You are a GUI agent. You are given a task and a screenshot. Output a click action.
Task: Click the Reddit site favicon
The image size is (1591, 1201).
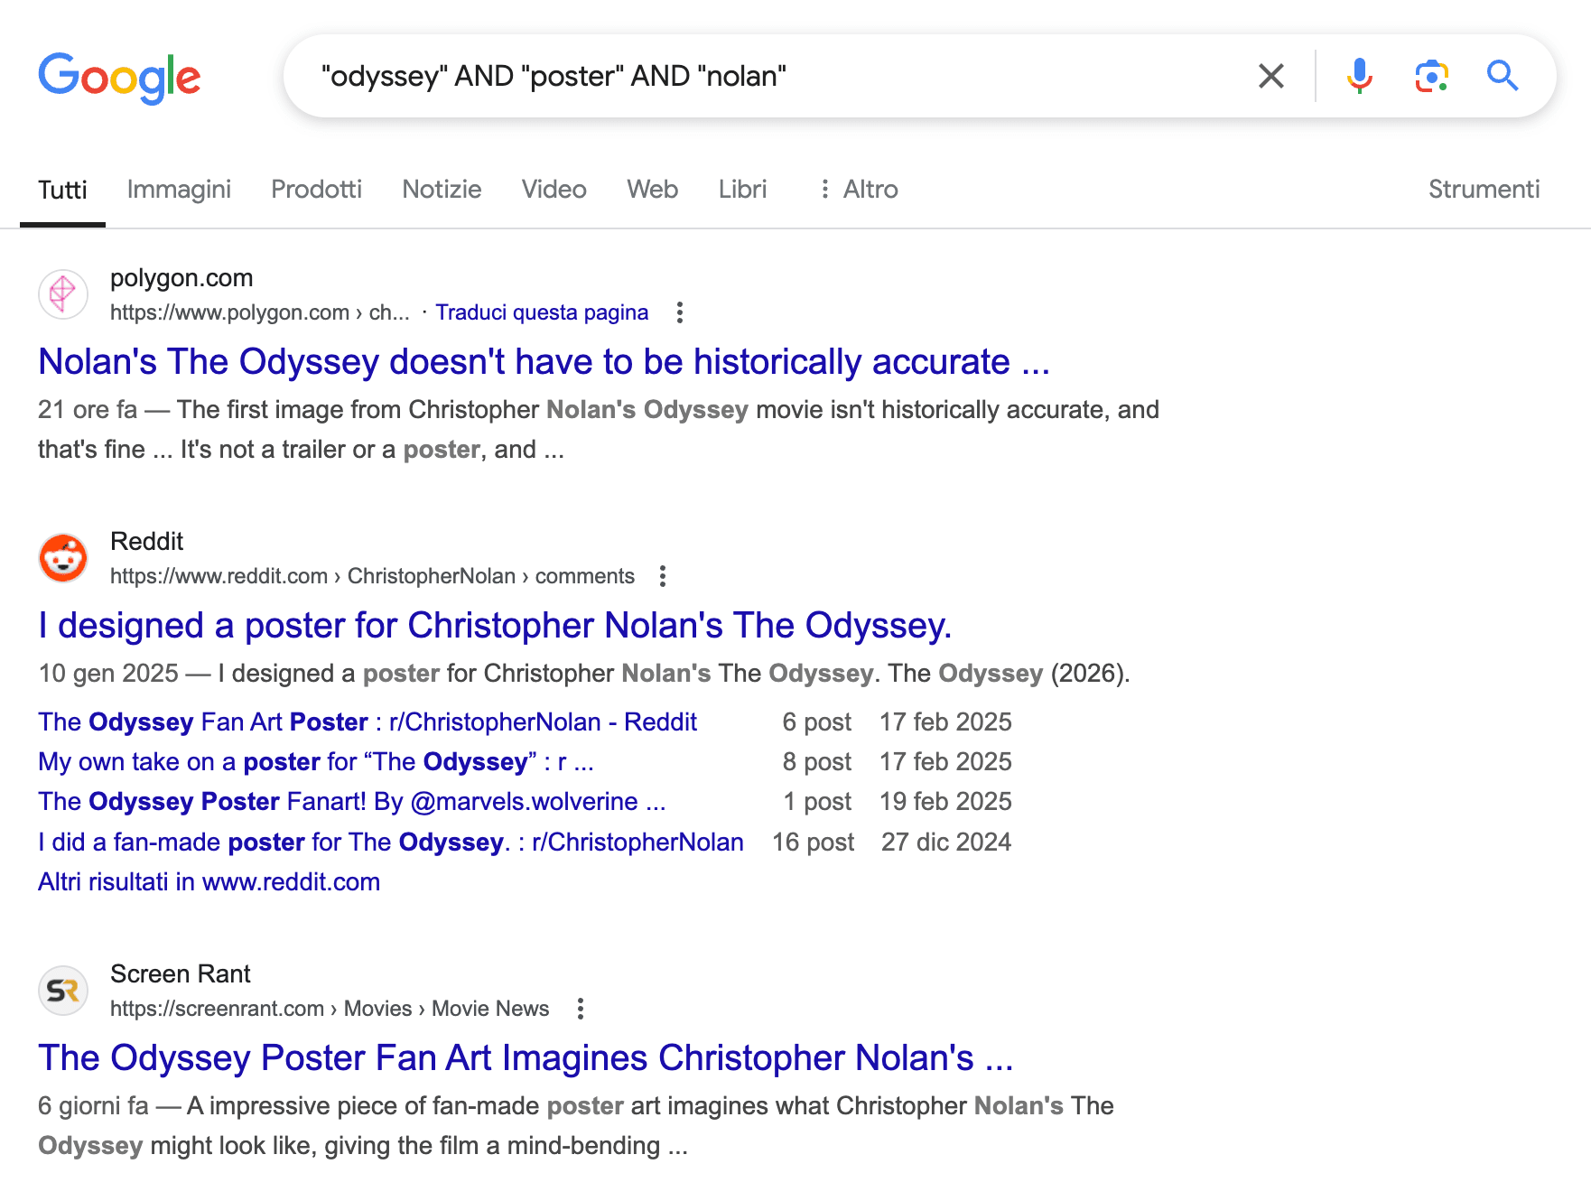coord(63,558)
